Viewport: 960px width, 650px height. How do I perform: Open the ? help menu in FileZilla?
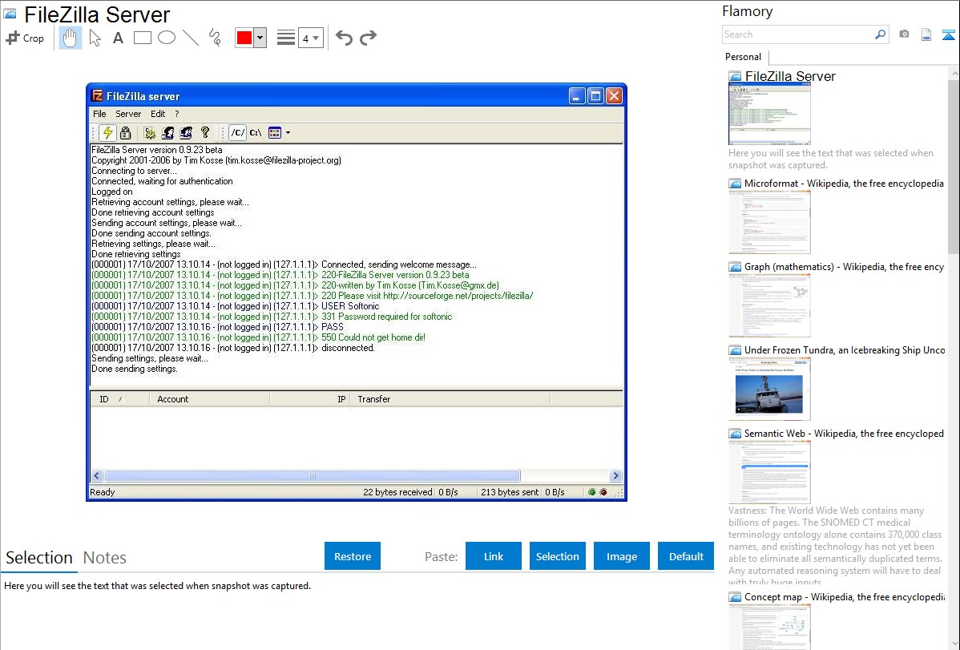177,114
